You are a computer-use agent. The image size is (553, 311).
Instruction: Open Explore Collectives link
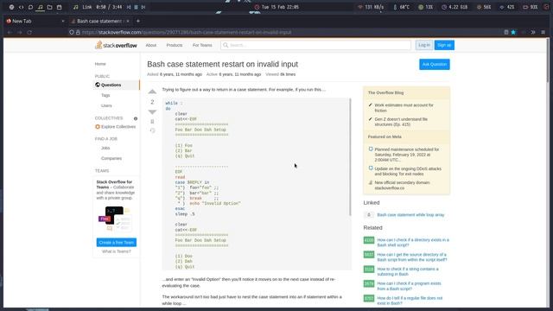point(118,127)
